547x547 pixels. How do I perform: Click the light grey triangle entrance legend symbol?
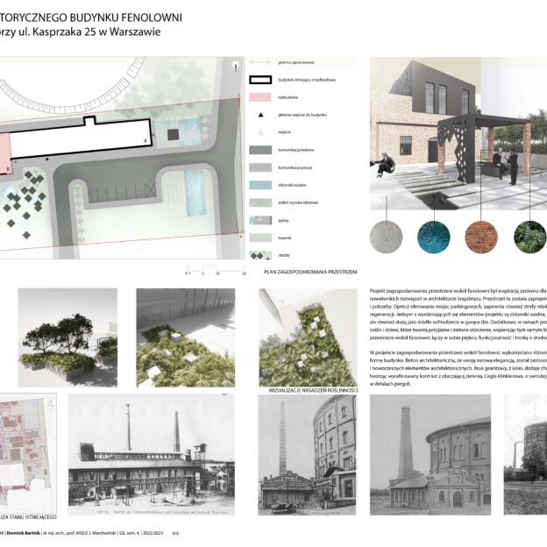pyautogui.click(x=260, y=132)
